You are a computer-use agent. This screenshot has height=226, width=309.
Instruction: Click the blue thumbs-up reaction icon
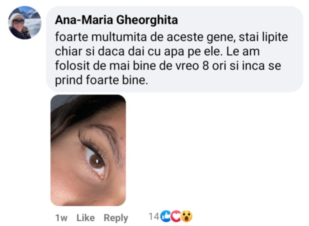(x=166, y=216)
